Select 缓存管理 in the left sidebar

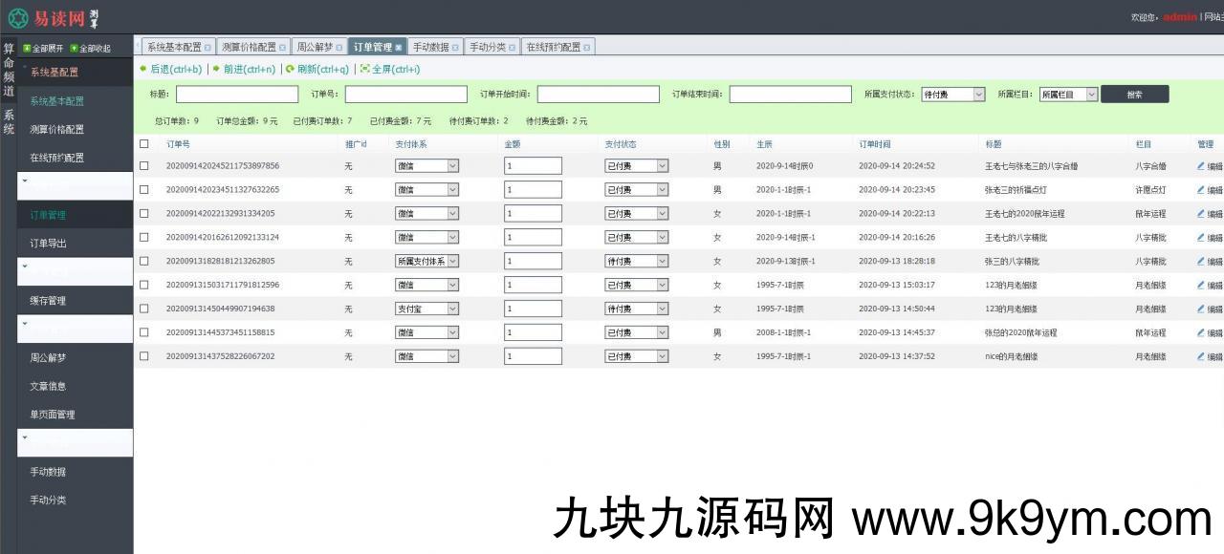[48, 301]
